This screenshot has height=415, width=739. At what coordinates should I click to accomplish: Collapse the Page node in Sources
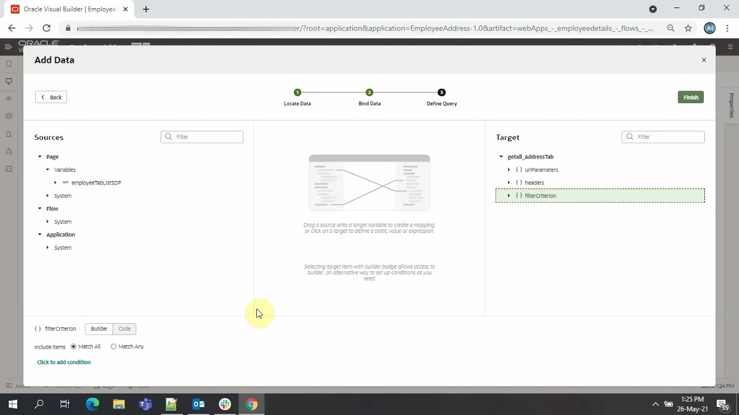40,157
